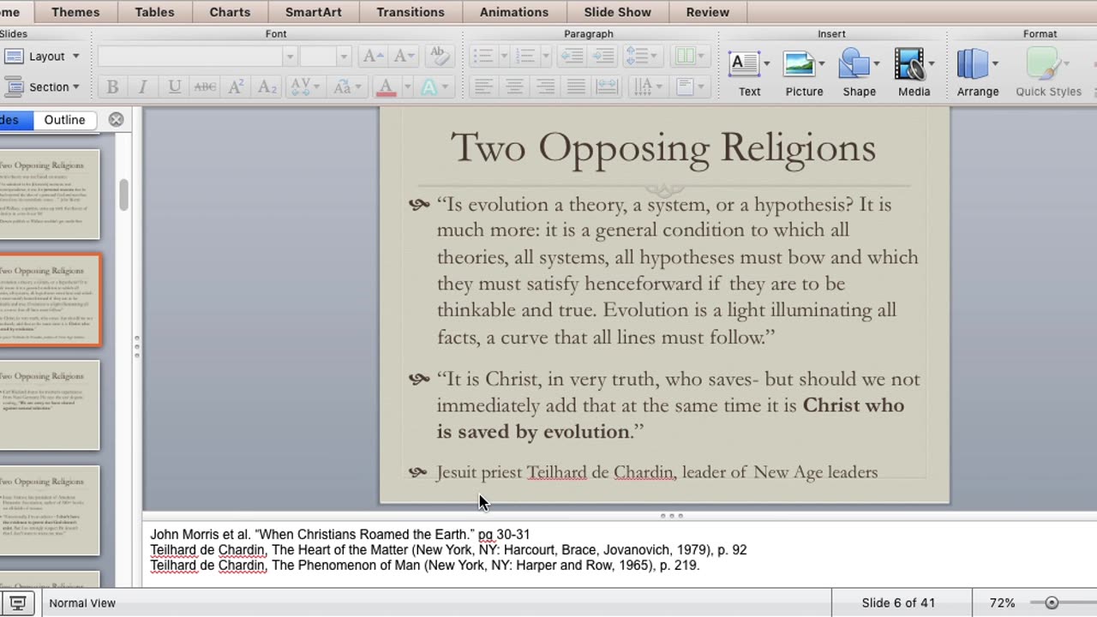Toggle Strikethrough formatting
The width and height of the screenshot is (1097, 617).
[205, 87]
